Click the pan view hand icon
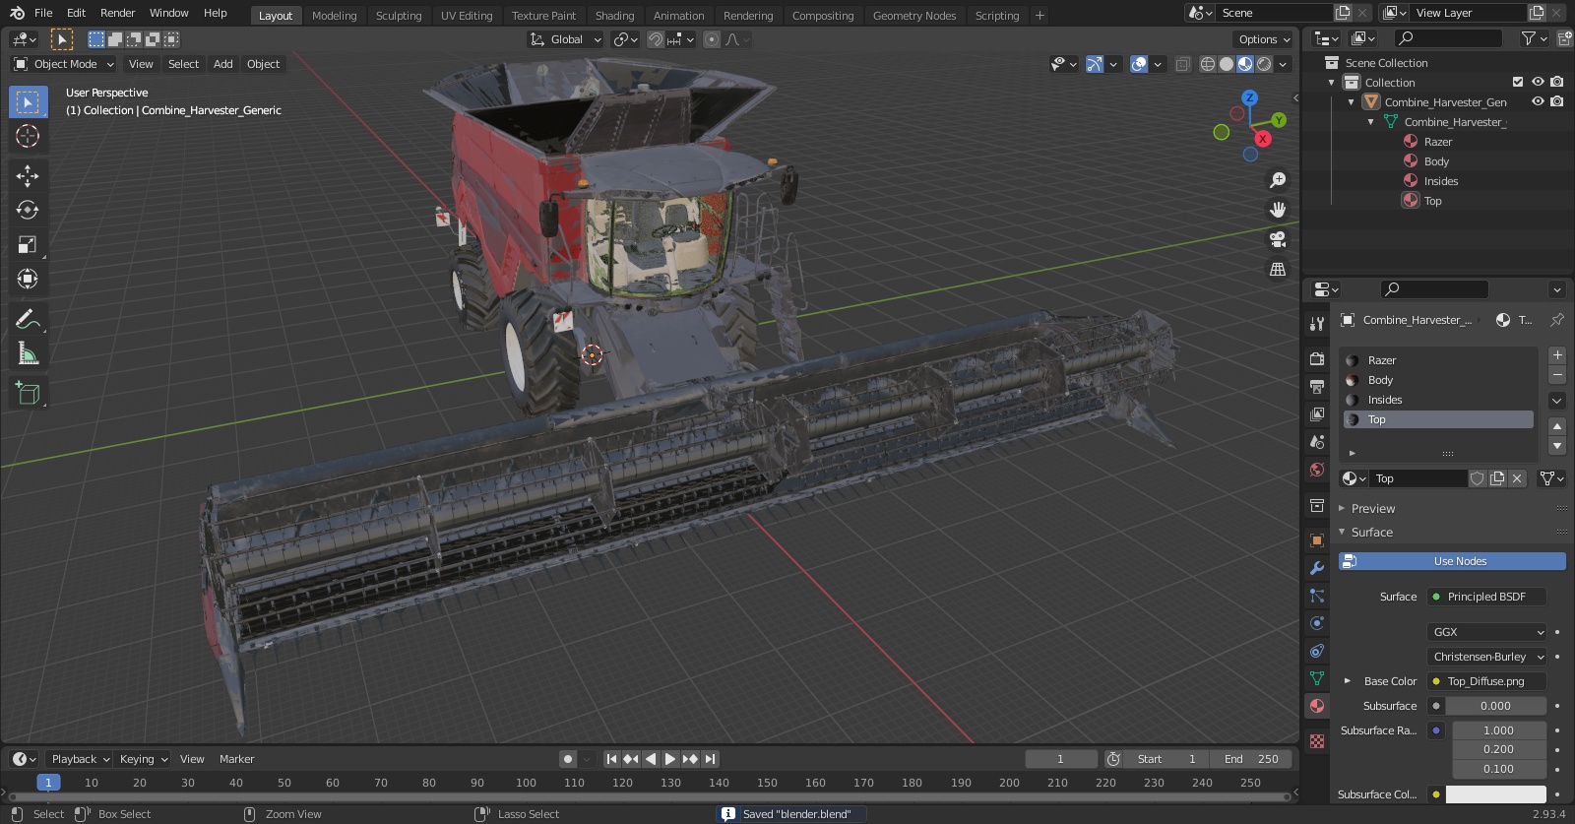This screenshot has width=1575, height=824. coord(1278,210)
